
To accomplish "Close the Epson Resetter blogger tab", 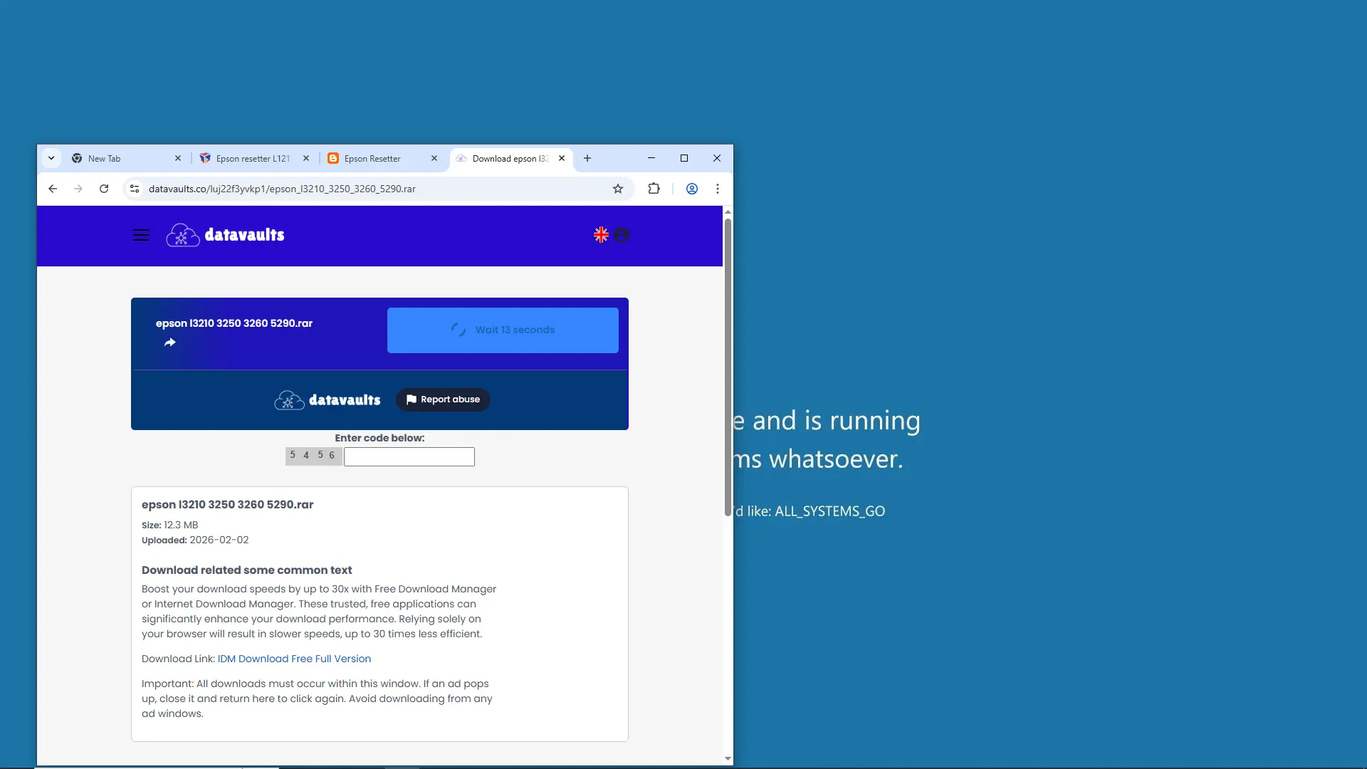I will (434, 158).
